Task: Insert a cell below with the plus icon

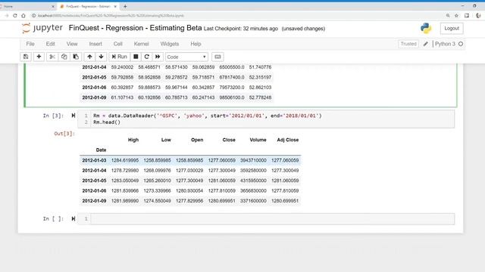Action: tap(39, 57)
